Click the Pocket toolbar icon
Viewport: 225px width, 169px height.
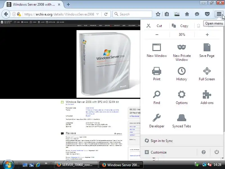click(207, 14)
